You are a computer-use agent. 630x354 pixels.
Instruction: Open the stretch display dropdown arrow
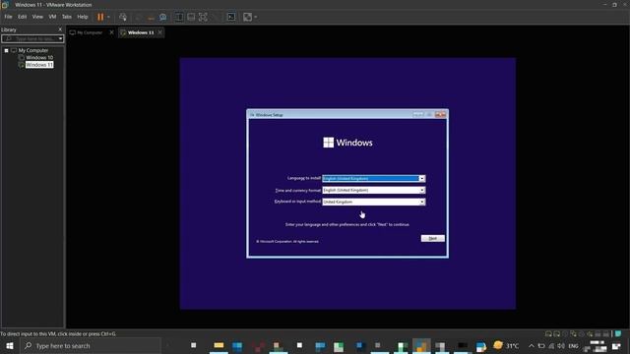point(256,17)
